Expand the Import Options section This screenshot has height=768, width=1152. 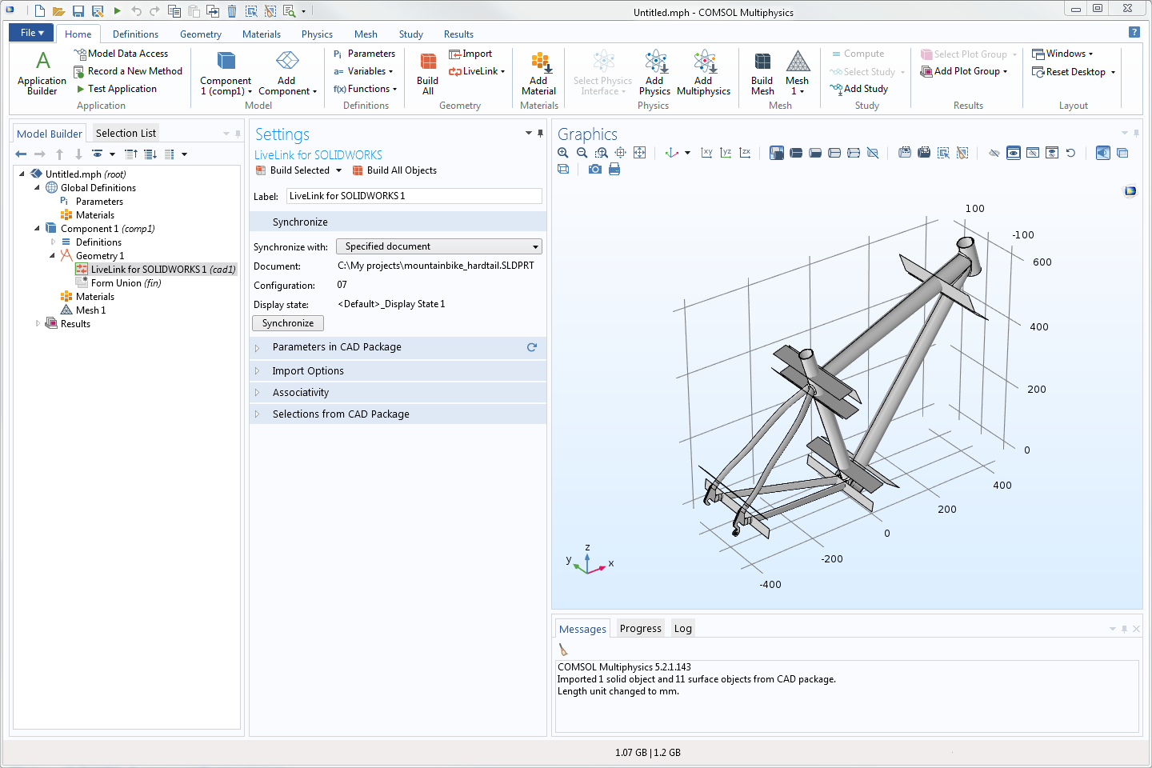pyautogui.click(x=308, y=371)
